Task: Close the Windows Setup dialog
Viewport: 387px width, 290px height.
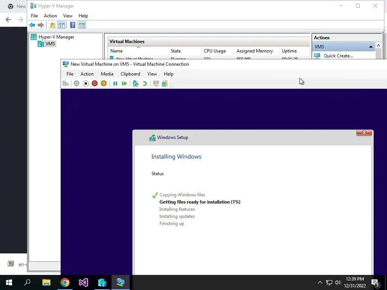Action: [364, 133]
